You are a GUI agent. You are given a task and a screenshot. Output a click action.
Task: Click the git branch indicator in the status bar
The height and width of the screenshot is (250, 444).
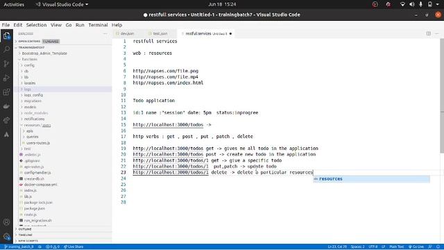tap(19, 247)
